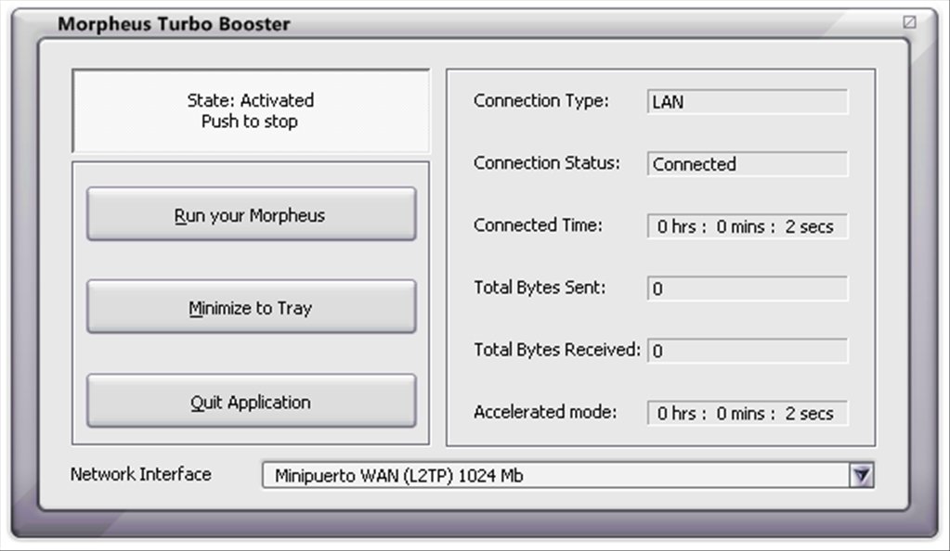Click the Connection Status: label
Screen dimensions: 950x551
pyautogui.click(x=546, y=163)
